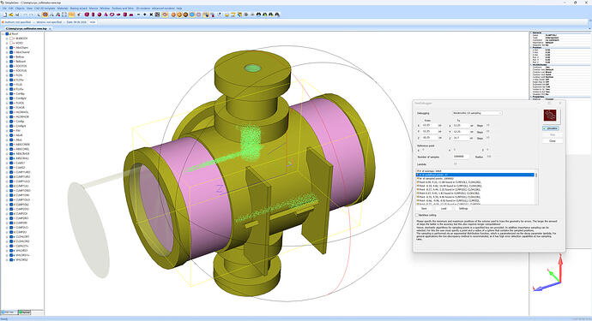Expand the BellowV tree node
592x321 pixels.
pyautogui.click(x=7, y=62)
